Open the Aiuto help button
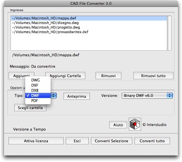 click(x=118, y=125)
